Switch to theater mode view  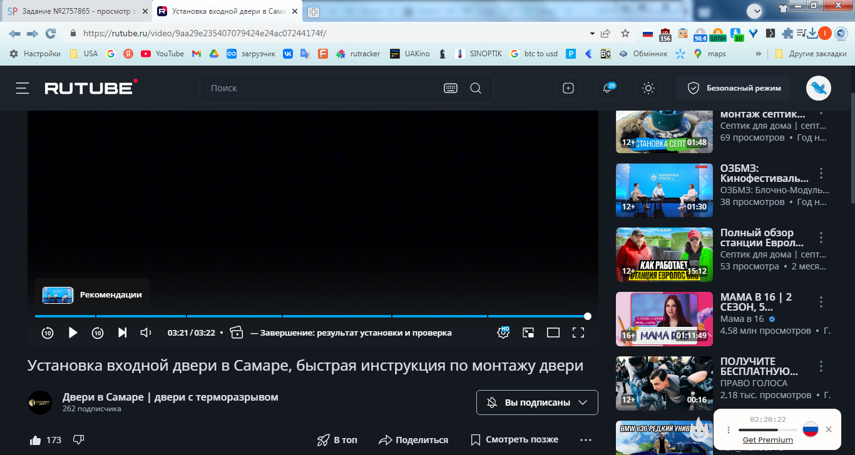click(x=553, y=332)
